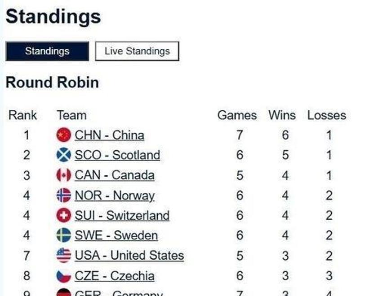Select the Standings tab

point(47,51)
